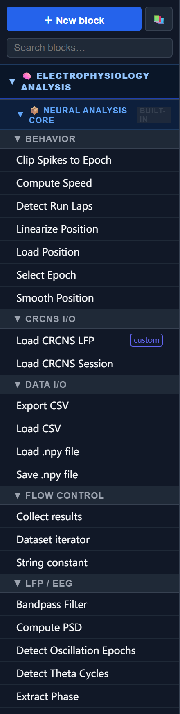
Task: Collapse the BEHAVIOR category
Action: [x=17, y=139]
